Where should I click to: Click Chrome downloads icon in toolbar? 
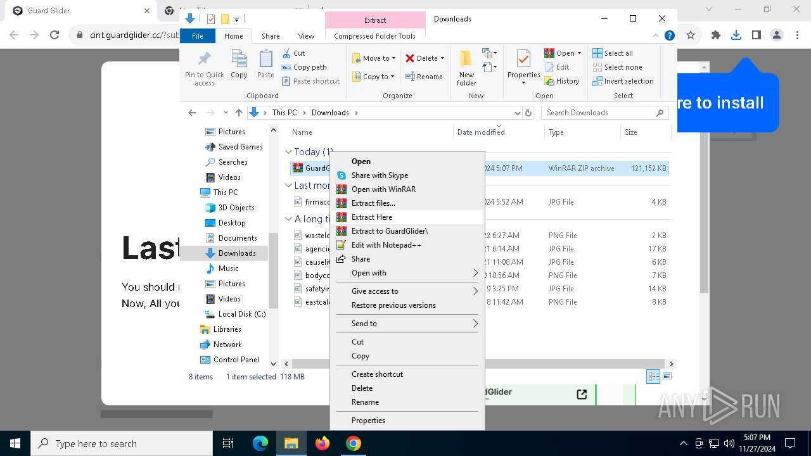pyautogui.click(x=736, y=35)
